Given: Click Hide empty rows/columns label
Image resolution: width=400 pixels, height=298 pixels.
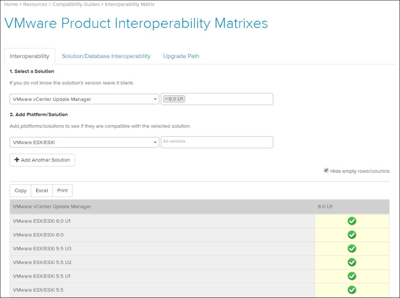Looking at the screenshot, I should click(x=360, y=171).
